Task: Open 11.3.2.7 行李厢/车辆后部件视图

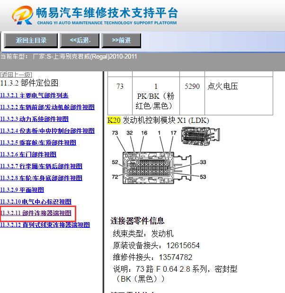Action: coord(41,166)
